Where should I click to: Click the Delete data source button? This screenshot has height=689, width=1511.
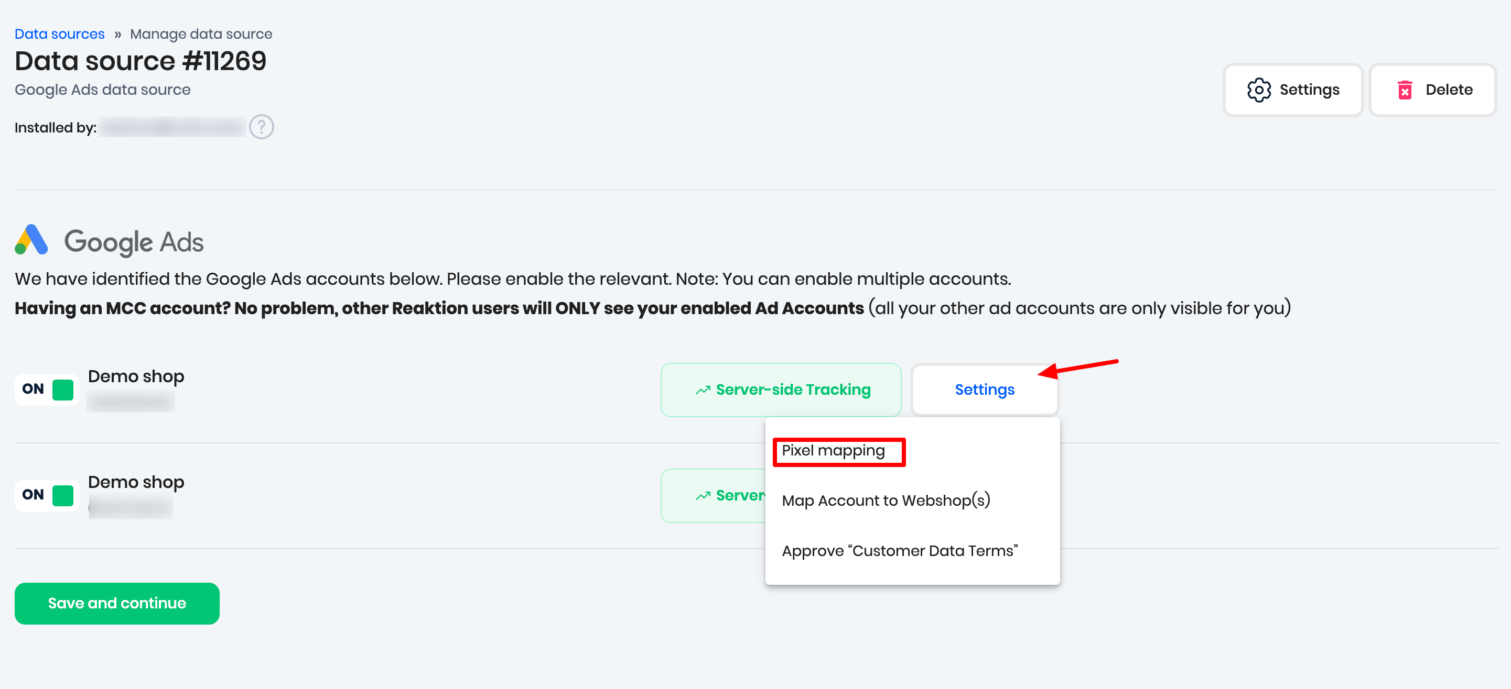pos(1432,90)
